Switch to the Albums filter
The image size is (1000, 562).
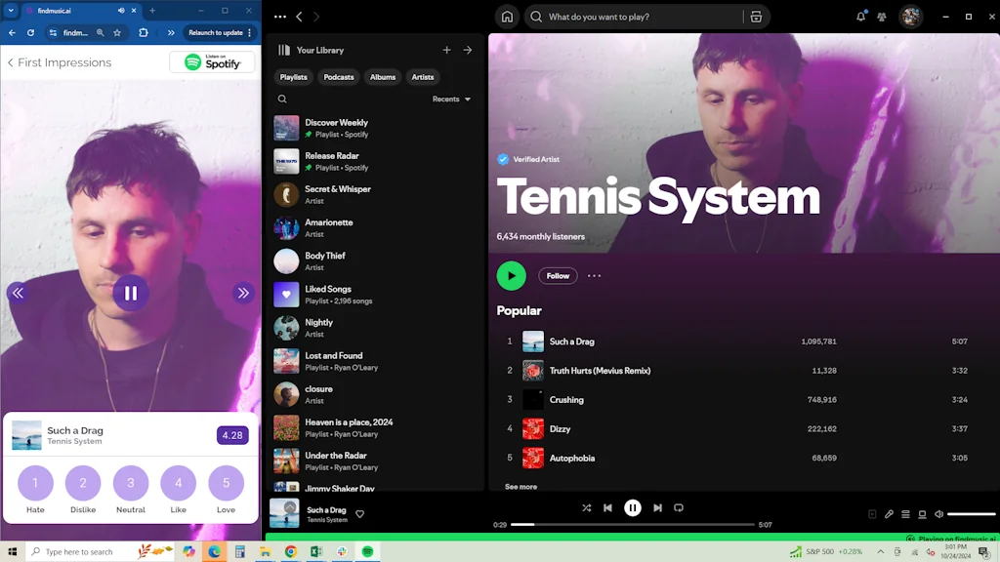tap(383, 77)
